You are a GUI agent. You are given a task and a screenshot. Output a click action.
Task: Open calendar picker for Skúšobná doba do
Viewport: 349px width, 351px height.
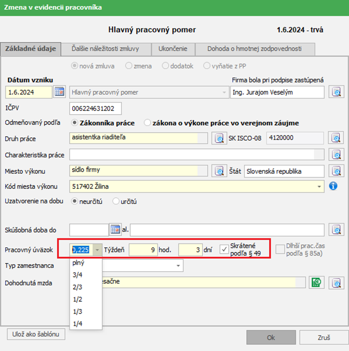tap(115, 230)
